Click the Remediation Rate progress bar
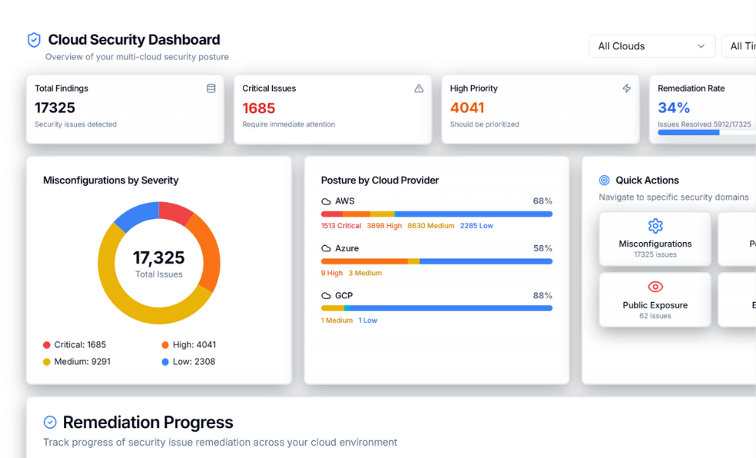 click(x=705, y=133)
